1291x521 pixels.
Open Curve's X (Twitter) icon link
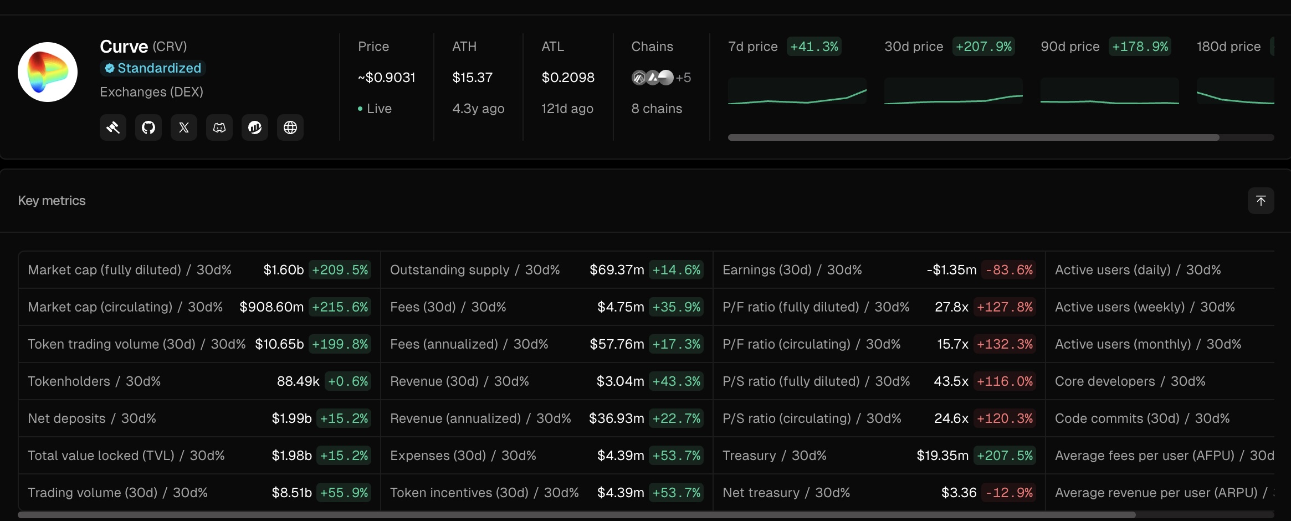[x=184, y=127]
